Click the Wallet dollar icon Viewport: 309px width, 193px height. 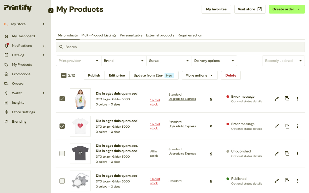tap(6, 93)
